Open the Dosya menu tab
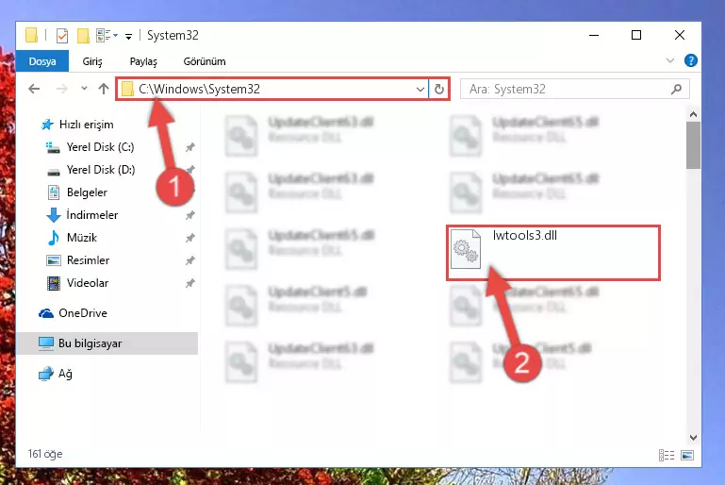The width and height of the screenshot is (725, 485). click(42, 61)
